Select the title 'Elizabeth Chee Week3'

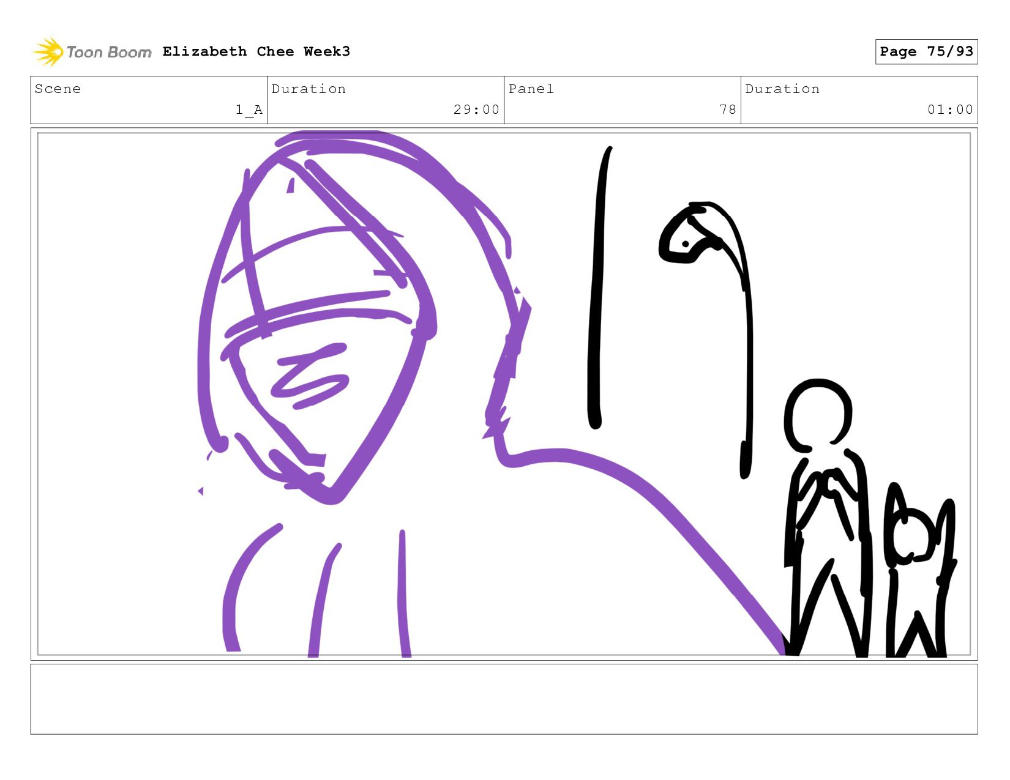pos(256,51)
